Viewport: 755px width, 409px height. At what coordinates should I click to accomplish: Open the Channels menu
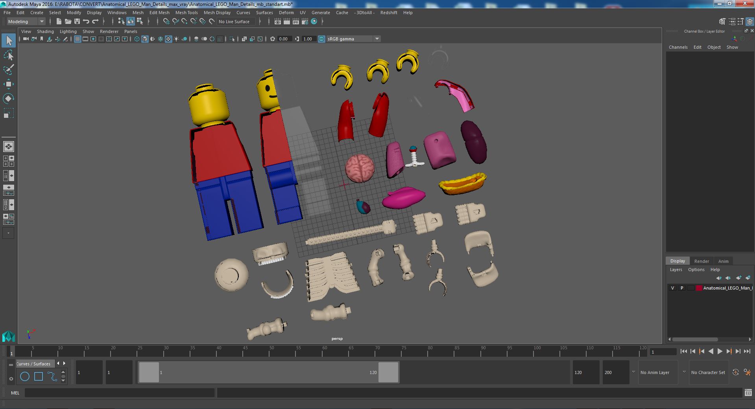pyautogui.click(x=678, y=47)
